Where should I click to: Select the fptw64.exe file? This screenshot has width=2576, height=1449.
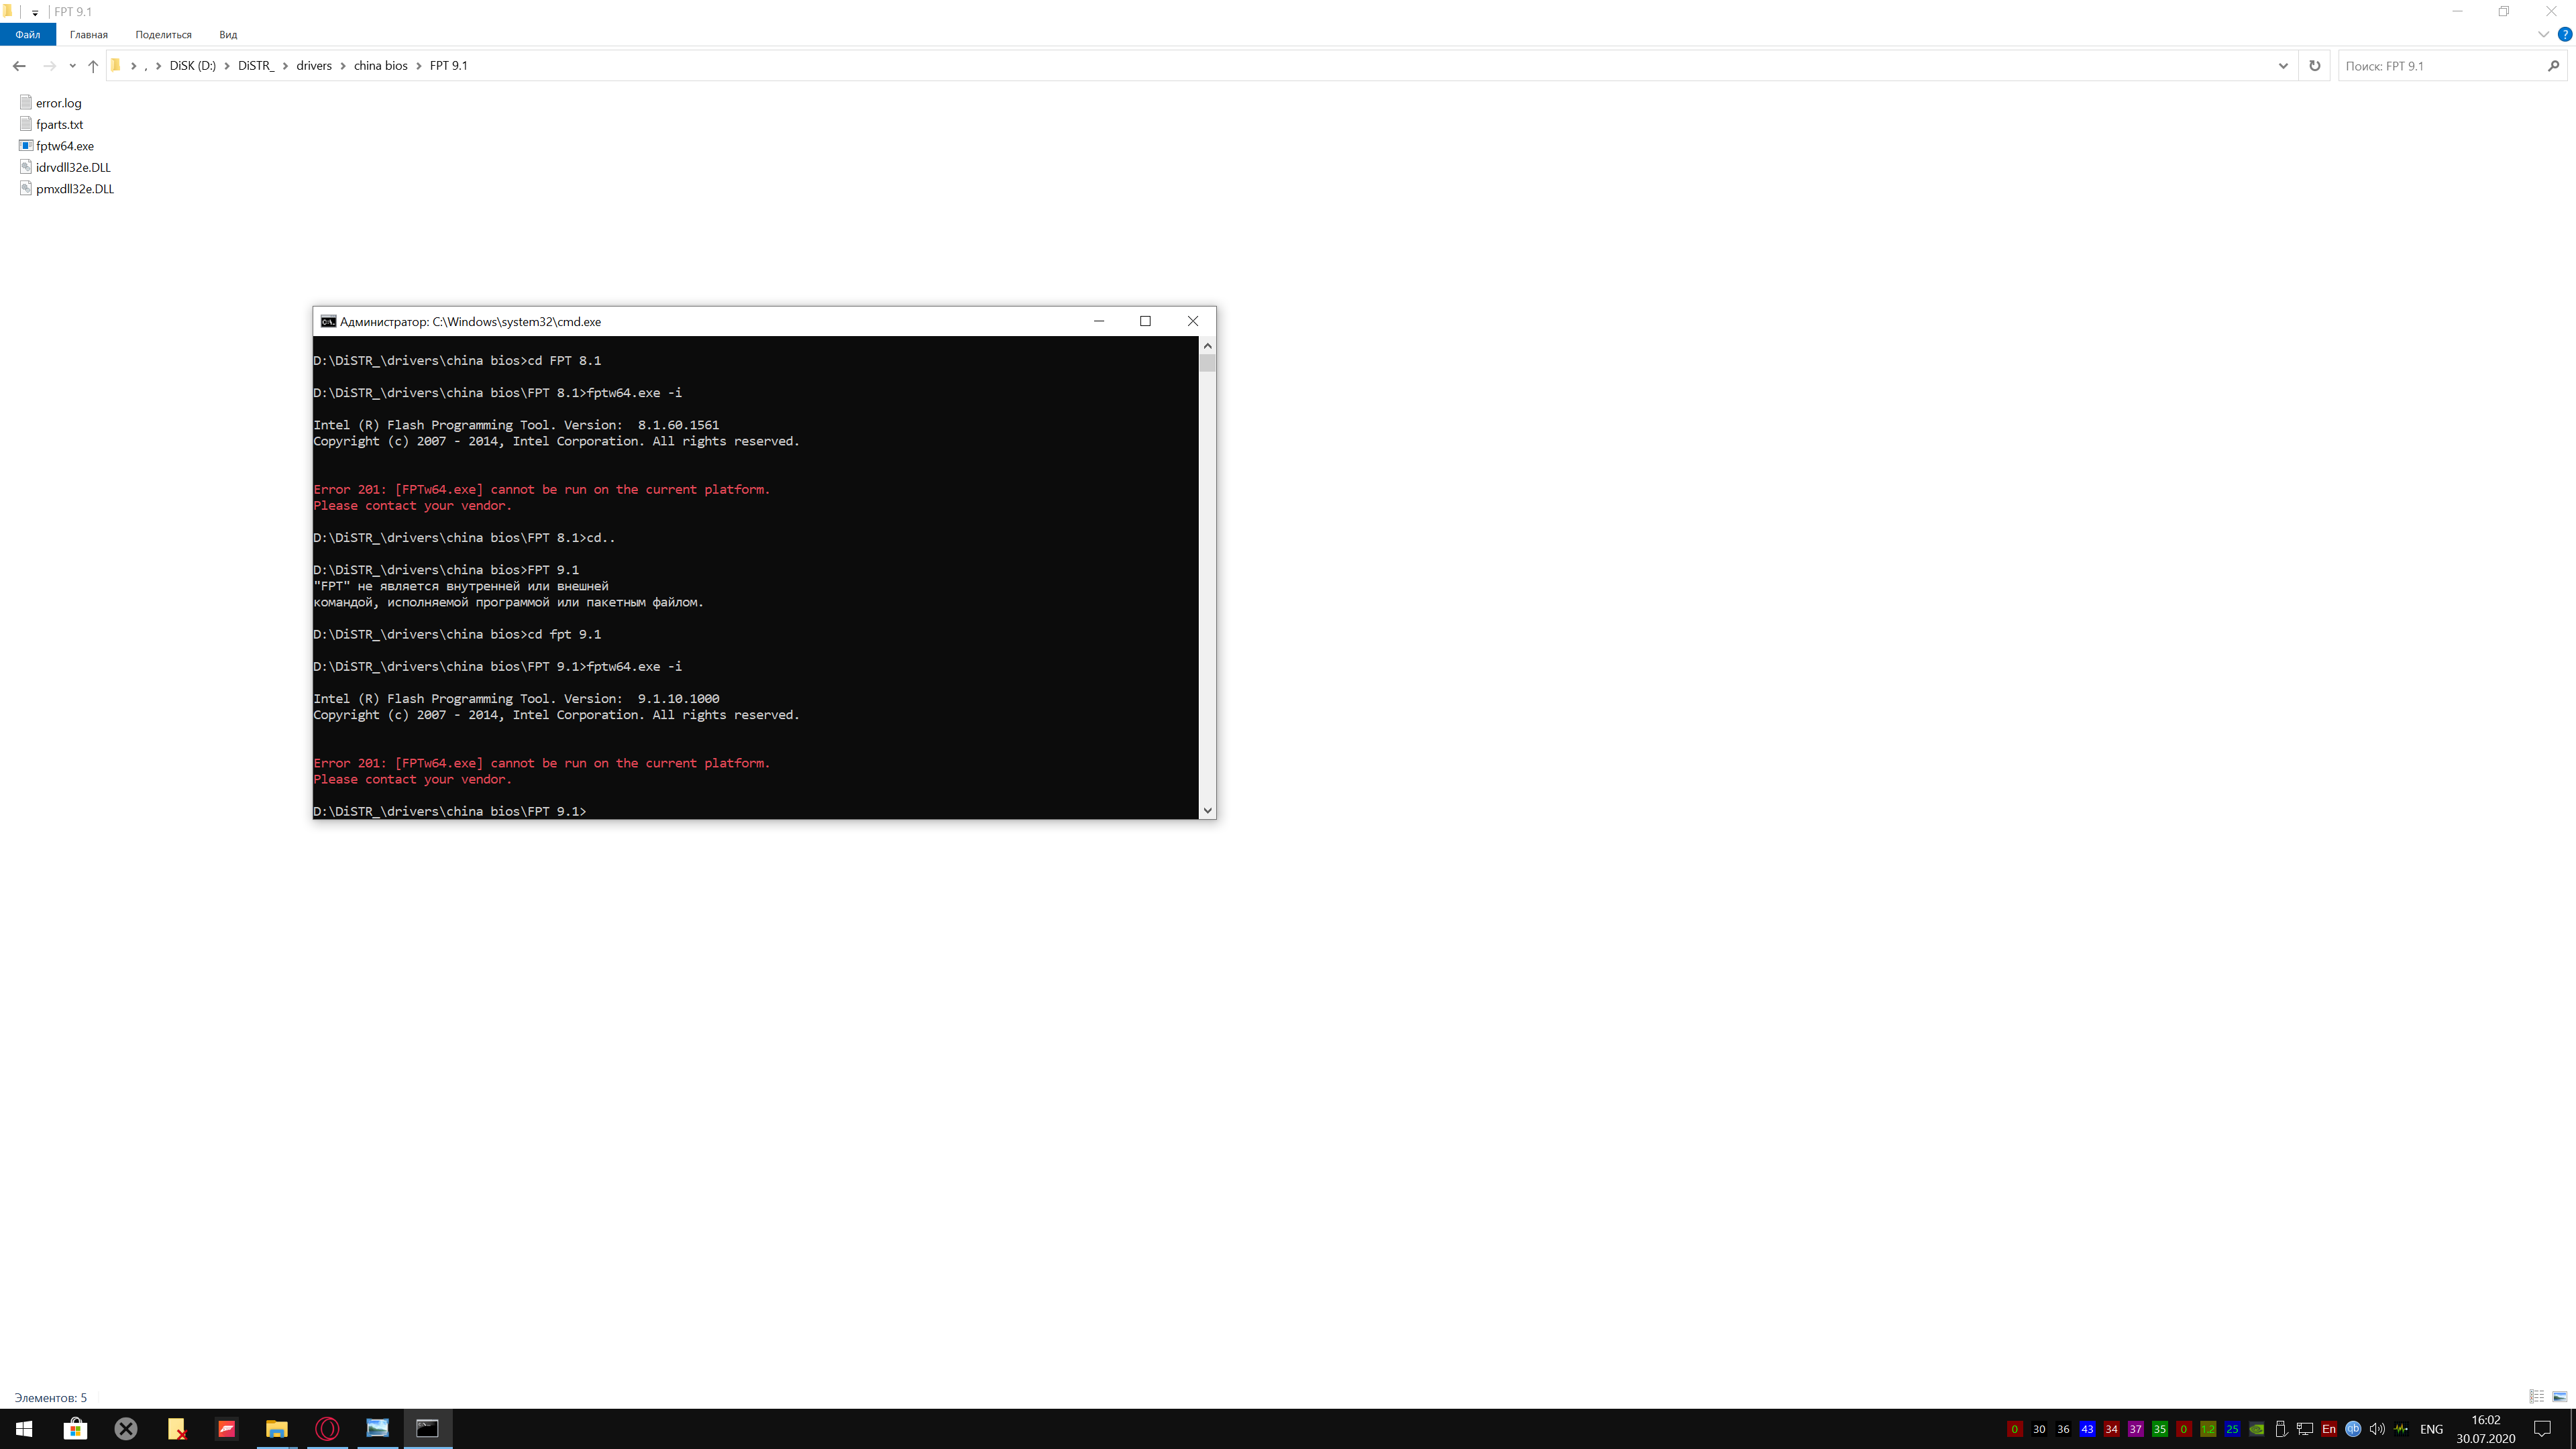point(65,146)
